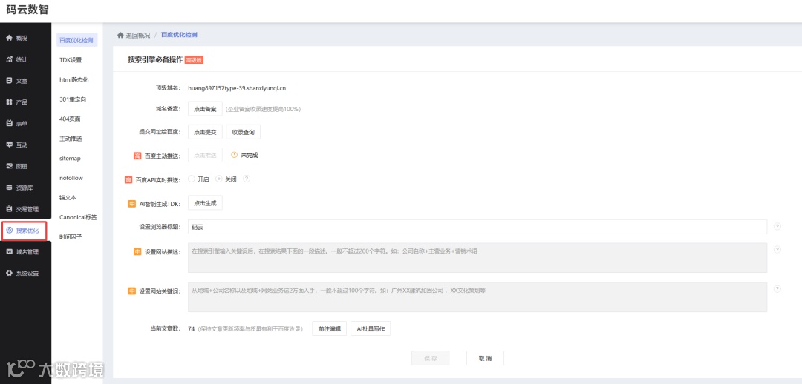
Task: Click the help icon next to 关闭 radio
Action: [247, 179]
